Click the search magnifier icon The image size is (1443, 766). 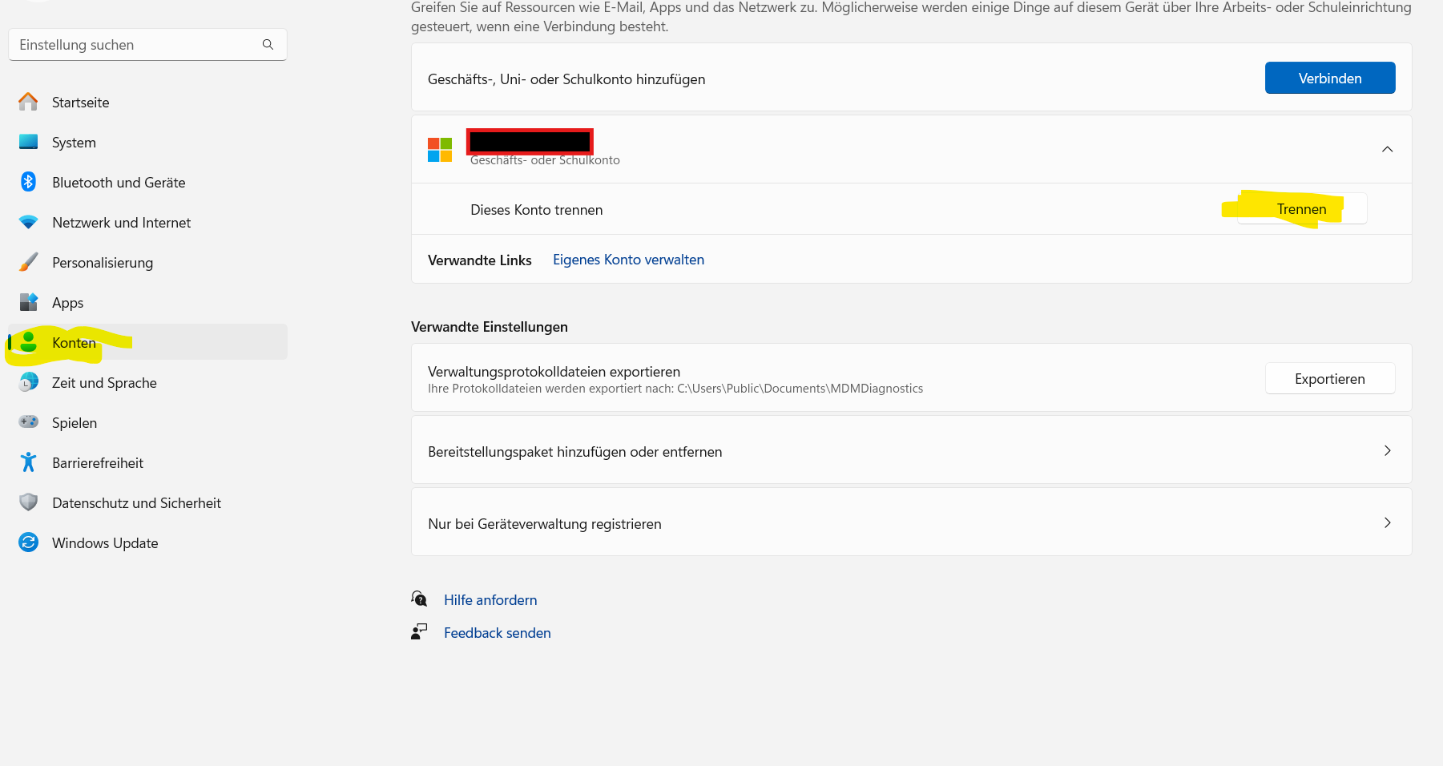268,45
